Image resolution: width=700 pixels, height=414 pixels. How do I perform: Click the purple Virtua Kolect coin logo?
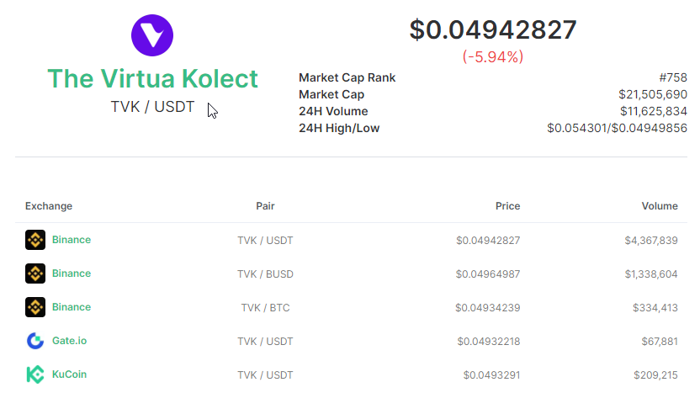152,35
